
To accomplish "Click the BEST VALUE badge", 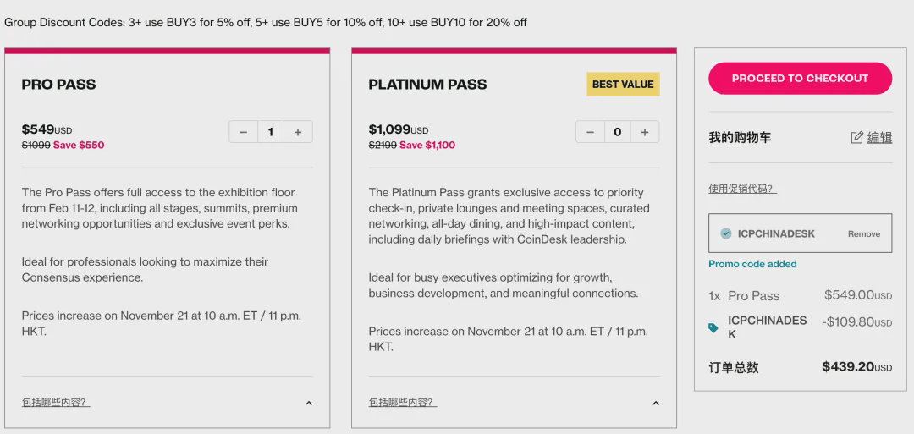I will (x=623, y=85).
